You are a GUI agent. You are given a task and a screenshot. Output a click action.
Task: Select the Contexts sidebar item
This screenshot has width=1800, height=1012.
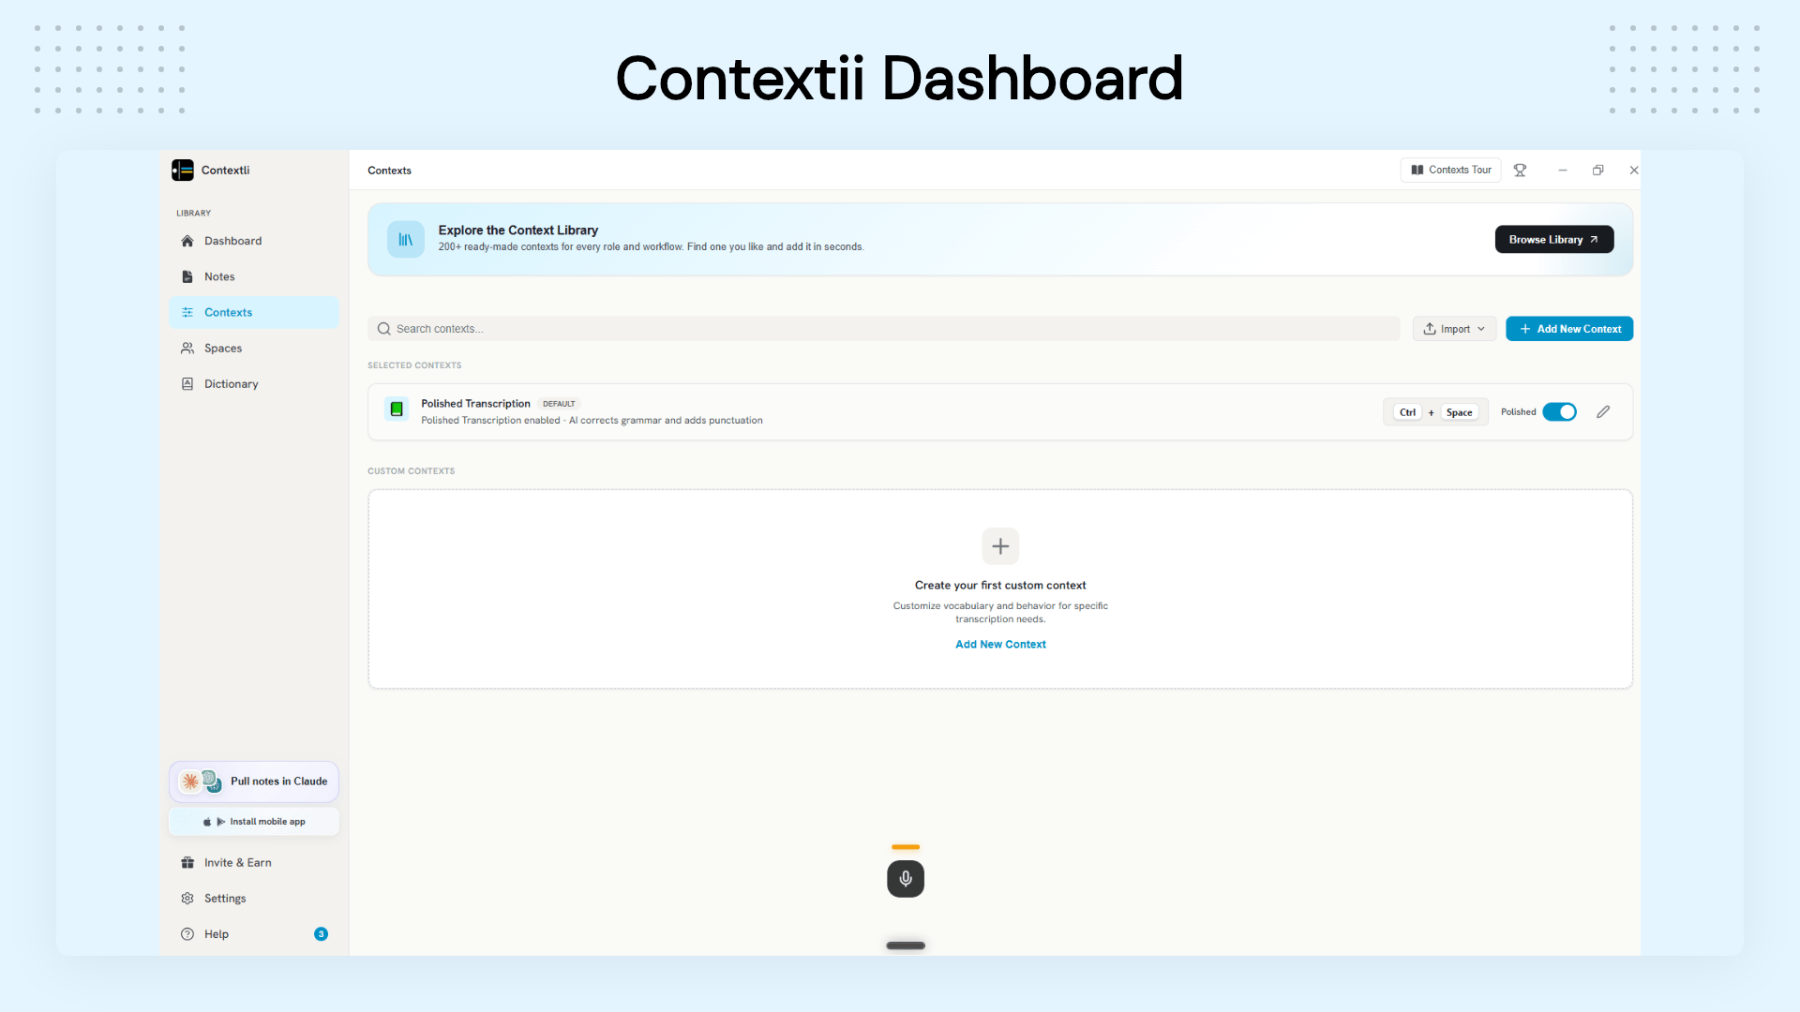click(x=253, y=312)
